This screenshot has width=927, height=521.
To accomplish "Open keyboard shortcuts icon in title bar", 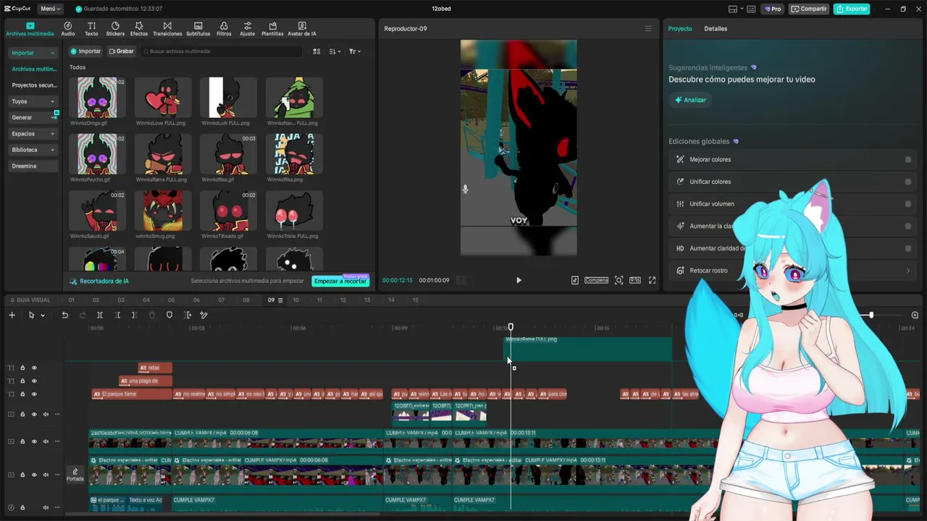I will [x=751, y=9].
